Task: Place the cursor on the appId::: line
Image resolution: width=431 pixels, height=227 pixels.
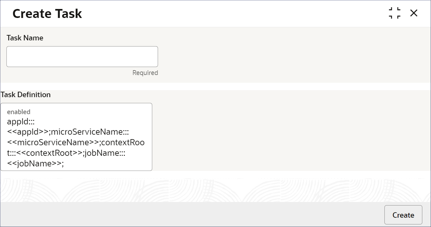Action: pyautogui.click(x=19, y=122)
